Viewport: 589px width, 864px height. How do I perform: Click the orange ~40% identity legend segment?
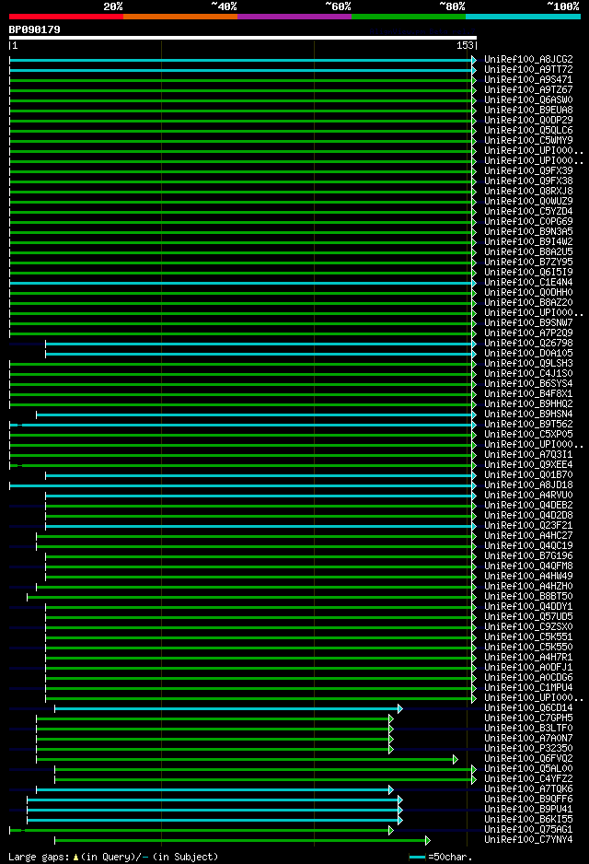click(x=180, y=17)
